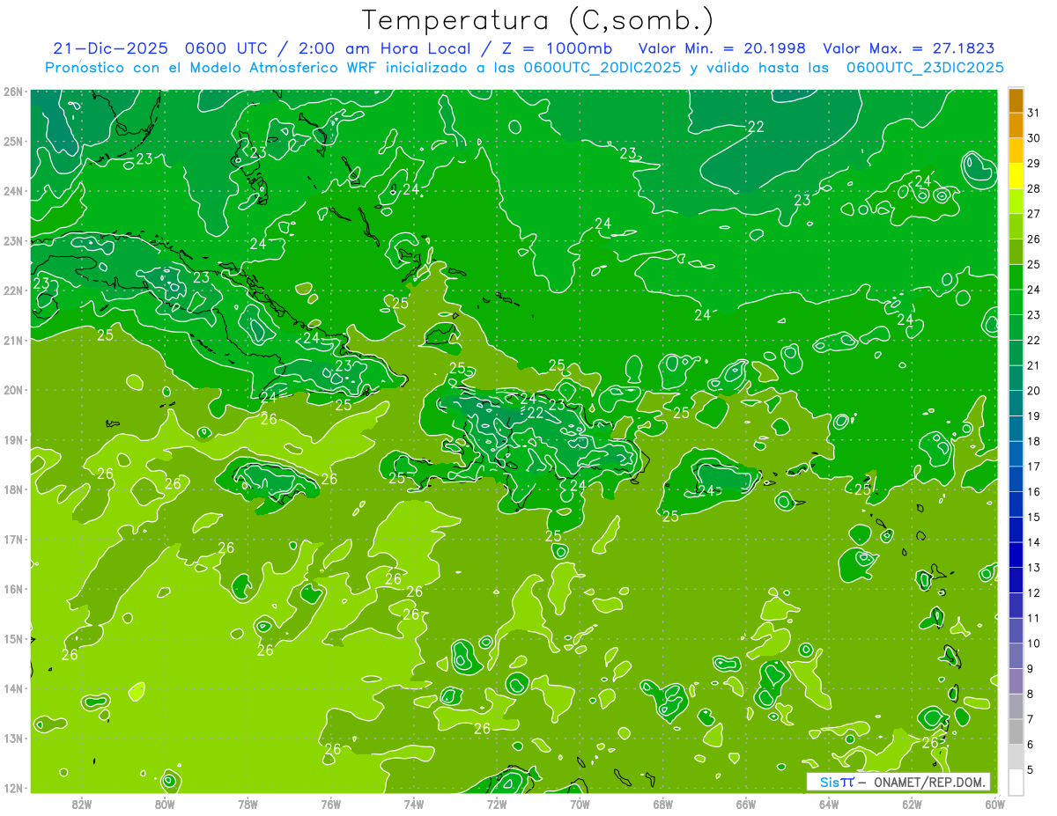This screenshot has width=1057, height=816.
Task: Click the color bar label "28"
Action: click(1033, 189)
